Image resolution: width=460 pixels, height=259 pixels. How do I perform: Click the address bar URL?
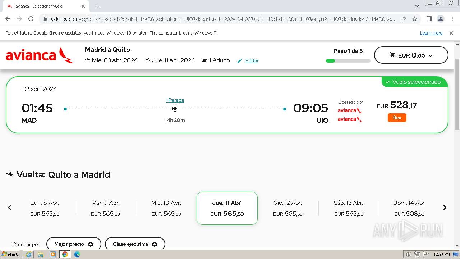(x=223, y=19)
